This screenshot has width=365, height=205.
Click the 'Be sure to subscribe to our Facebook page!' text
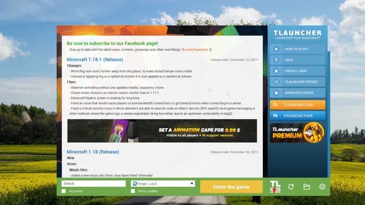coord(112,43)
